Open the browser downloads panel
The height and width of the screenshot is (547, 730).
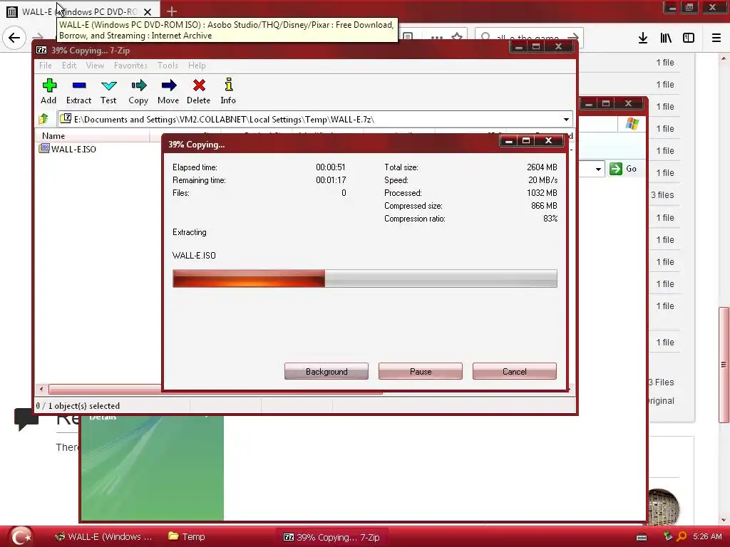643,38
